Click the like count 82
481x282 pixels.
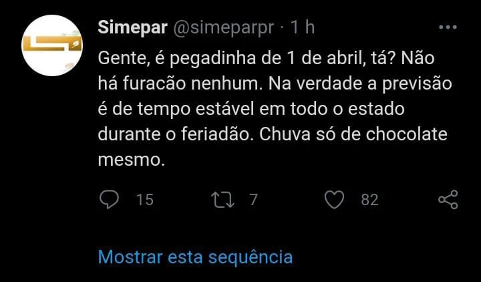[369, 199]
